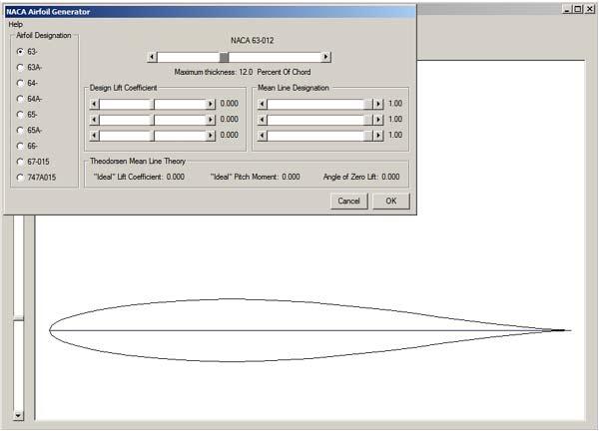The image size is (599, 431).
Task: Click first Mean Line Designation slider thumb
Action: tap(368, 104)
